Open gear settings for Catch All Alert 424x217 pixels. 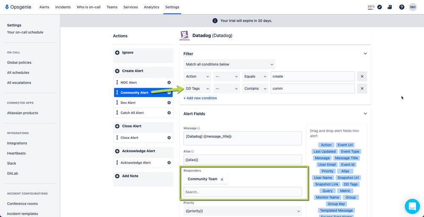pyautogui.click(x=169, y=113)
